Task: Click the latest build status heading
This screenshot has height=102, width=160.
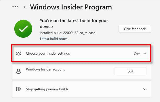Action: [74, 24]
